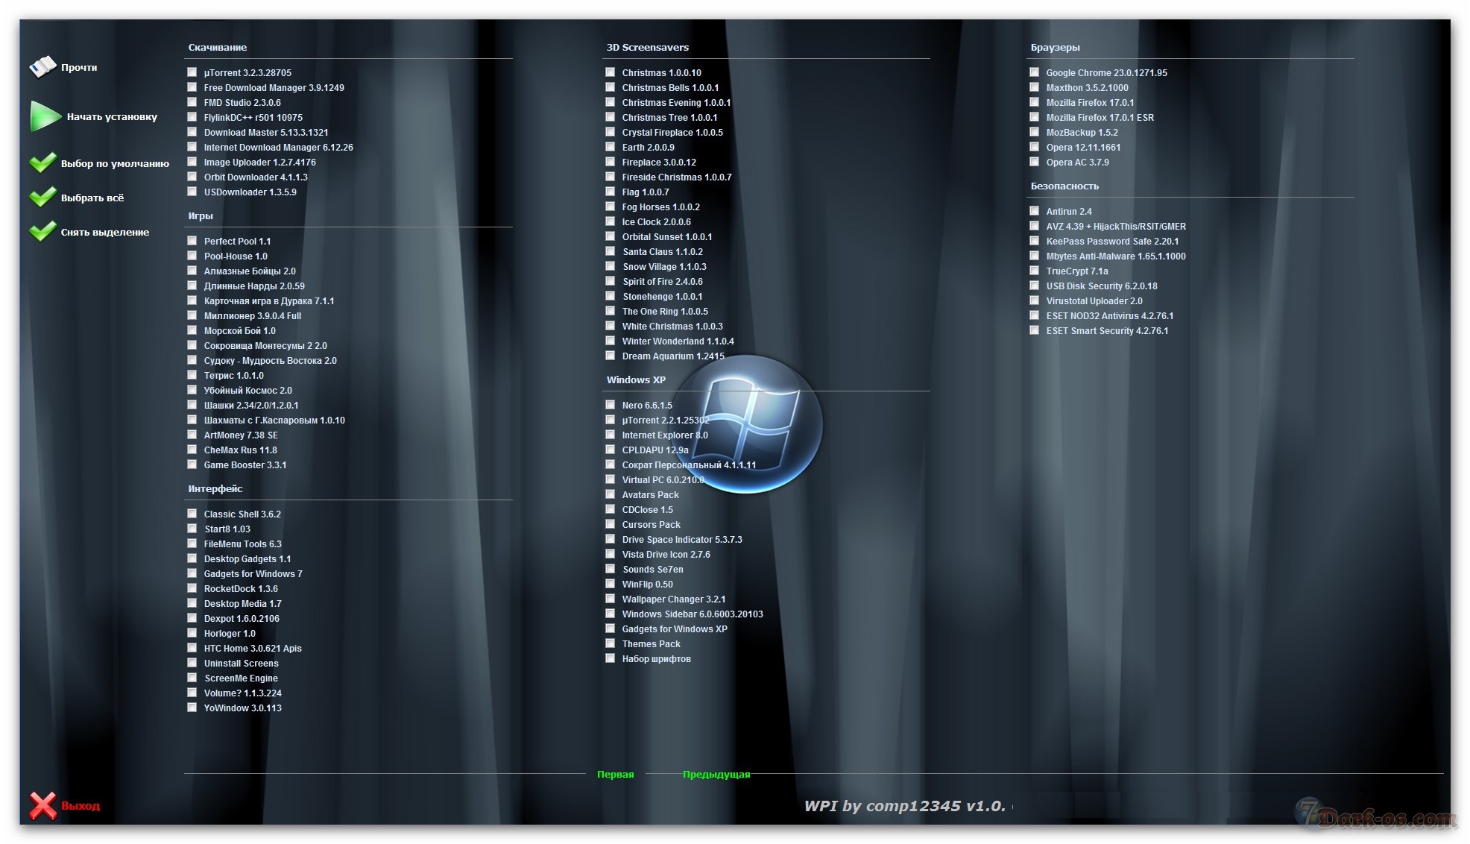Click the green play arrow icon
This screenshot has width=1470, height=844.
point(45,116)
